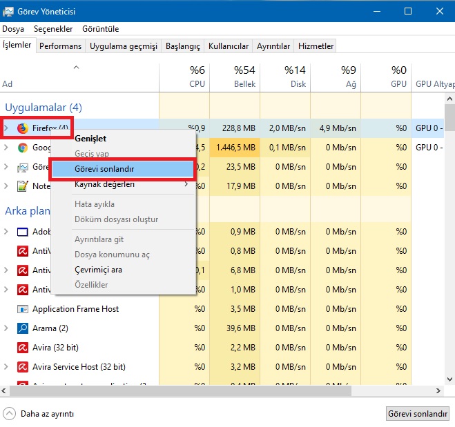Screen dimensions: 455x427
Task: Click the vertical scrollbar up arrow
Action: 449,99
